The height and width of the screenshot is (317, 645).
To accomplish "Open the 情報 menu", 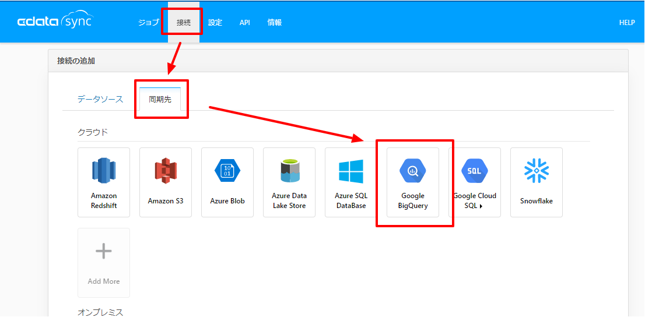I will point(274,23).
